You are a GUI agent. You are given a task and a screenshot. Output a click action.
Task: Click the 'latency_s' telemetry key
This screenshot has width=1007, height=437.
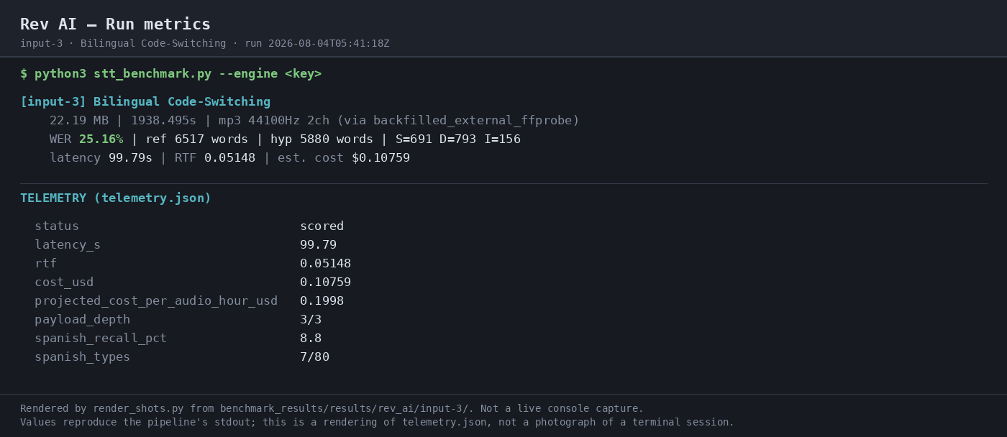68,245
